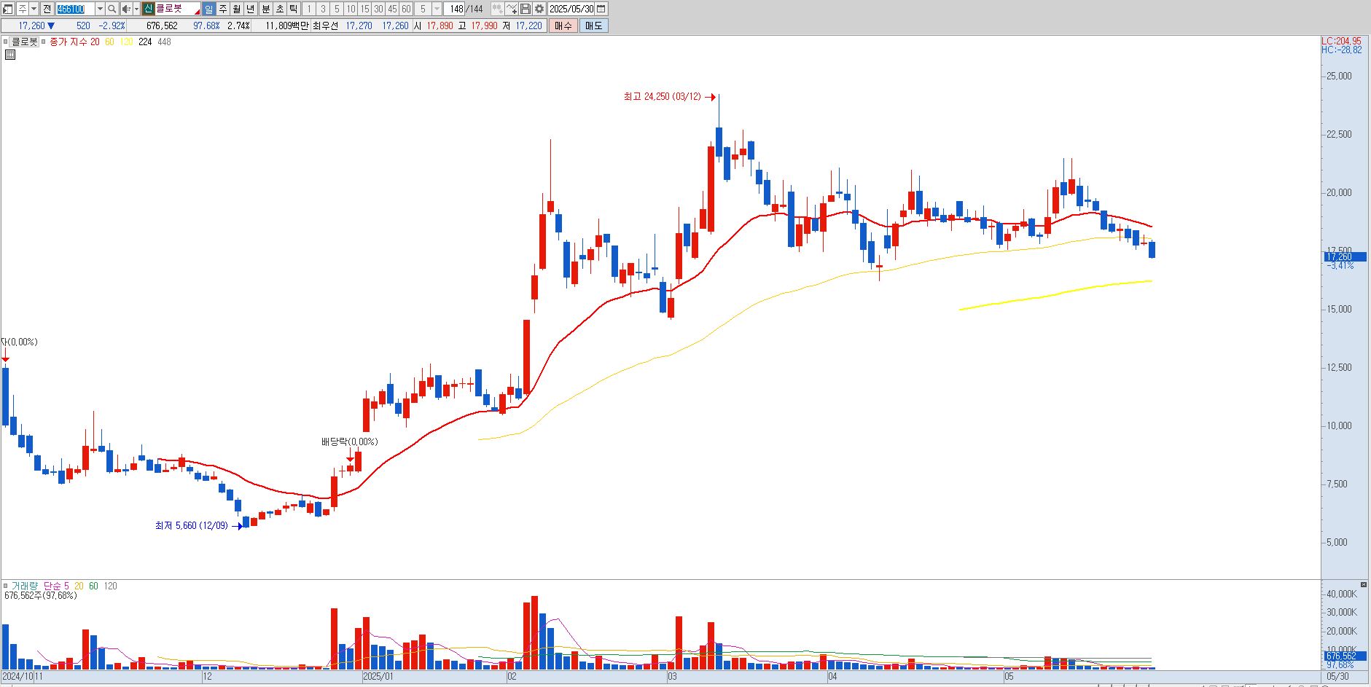Click the window layout icon at far left
Screen dimensions: 1371x687
(7, 9)
